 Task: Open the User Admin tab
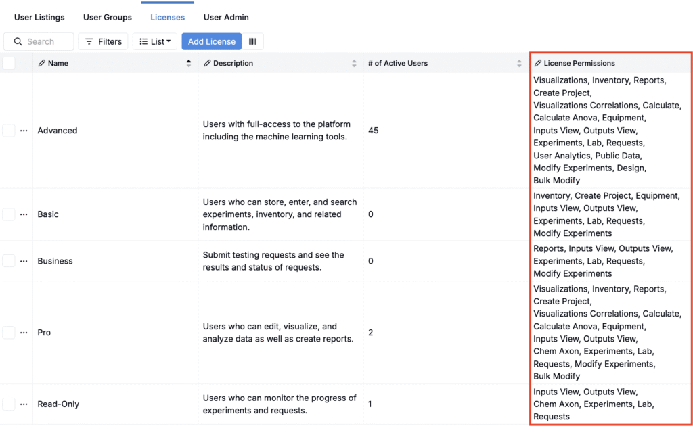point(226,17)
